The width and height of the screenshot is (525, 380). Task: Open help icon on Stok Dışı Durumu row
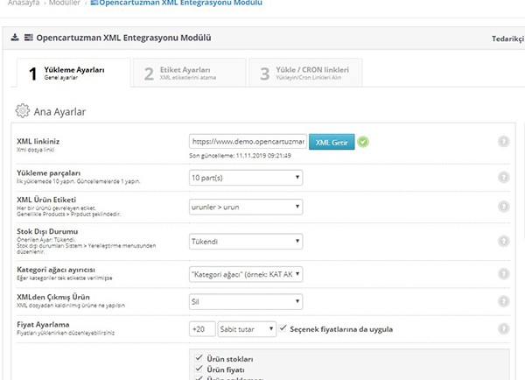tap(504, 241)
